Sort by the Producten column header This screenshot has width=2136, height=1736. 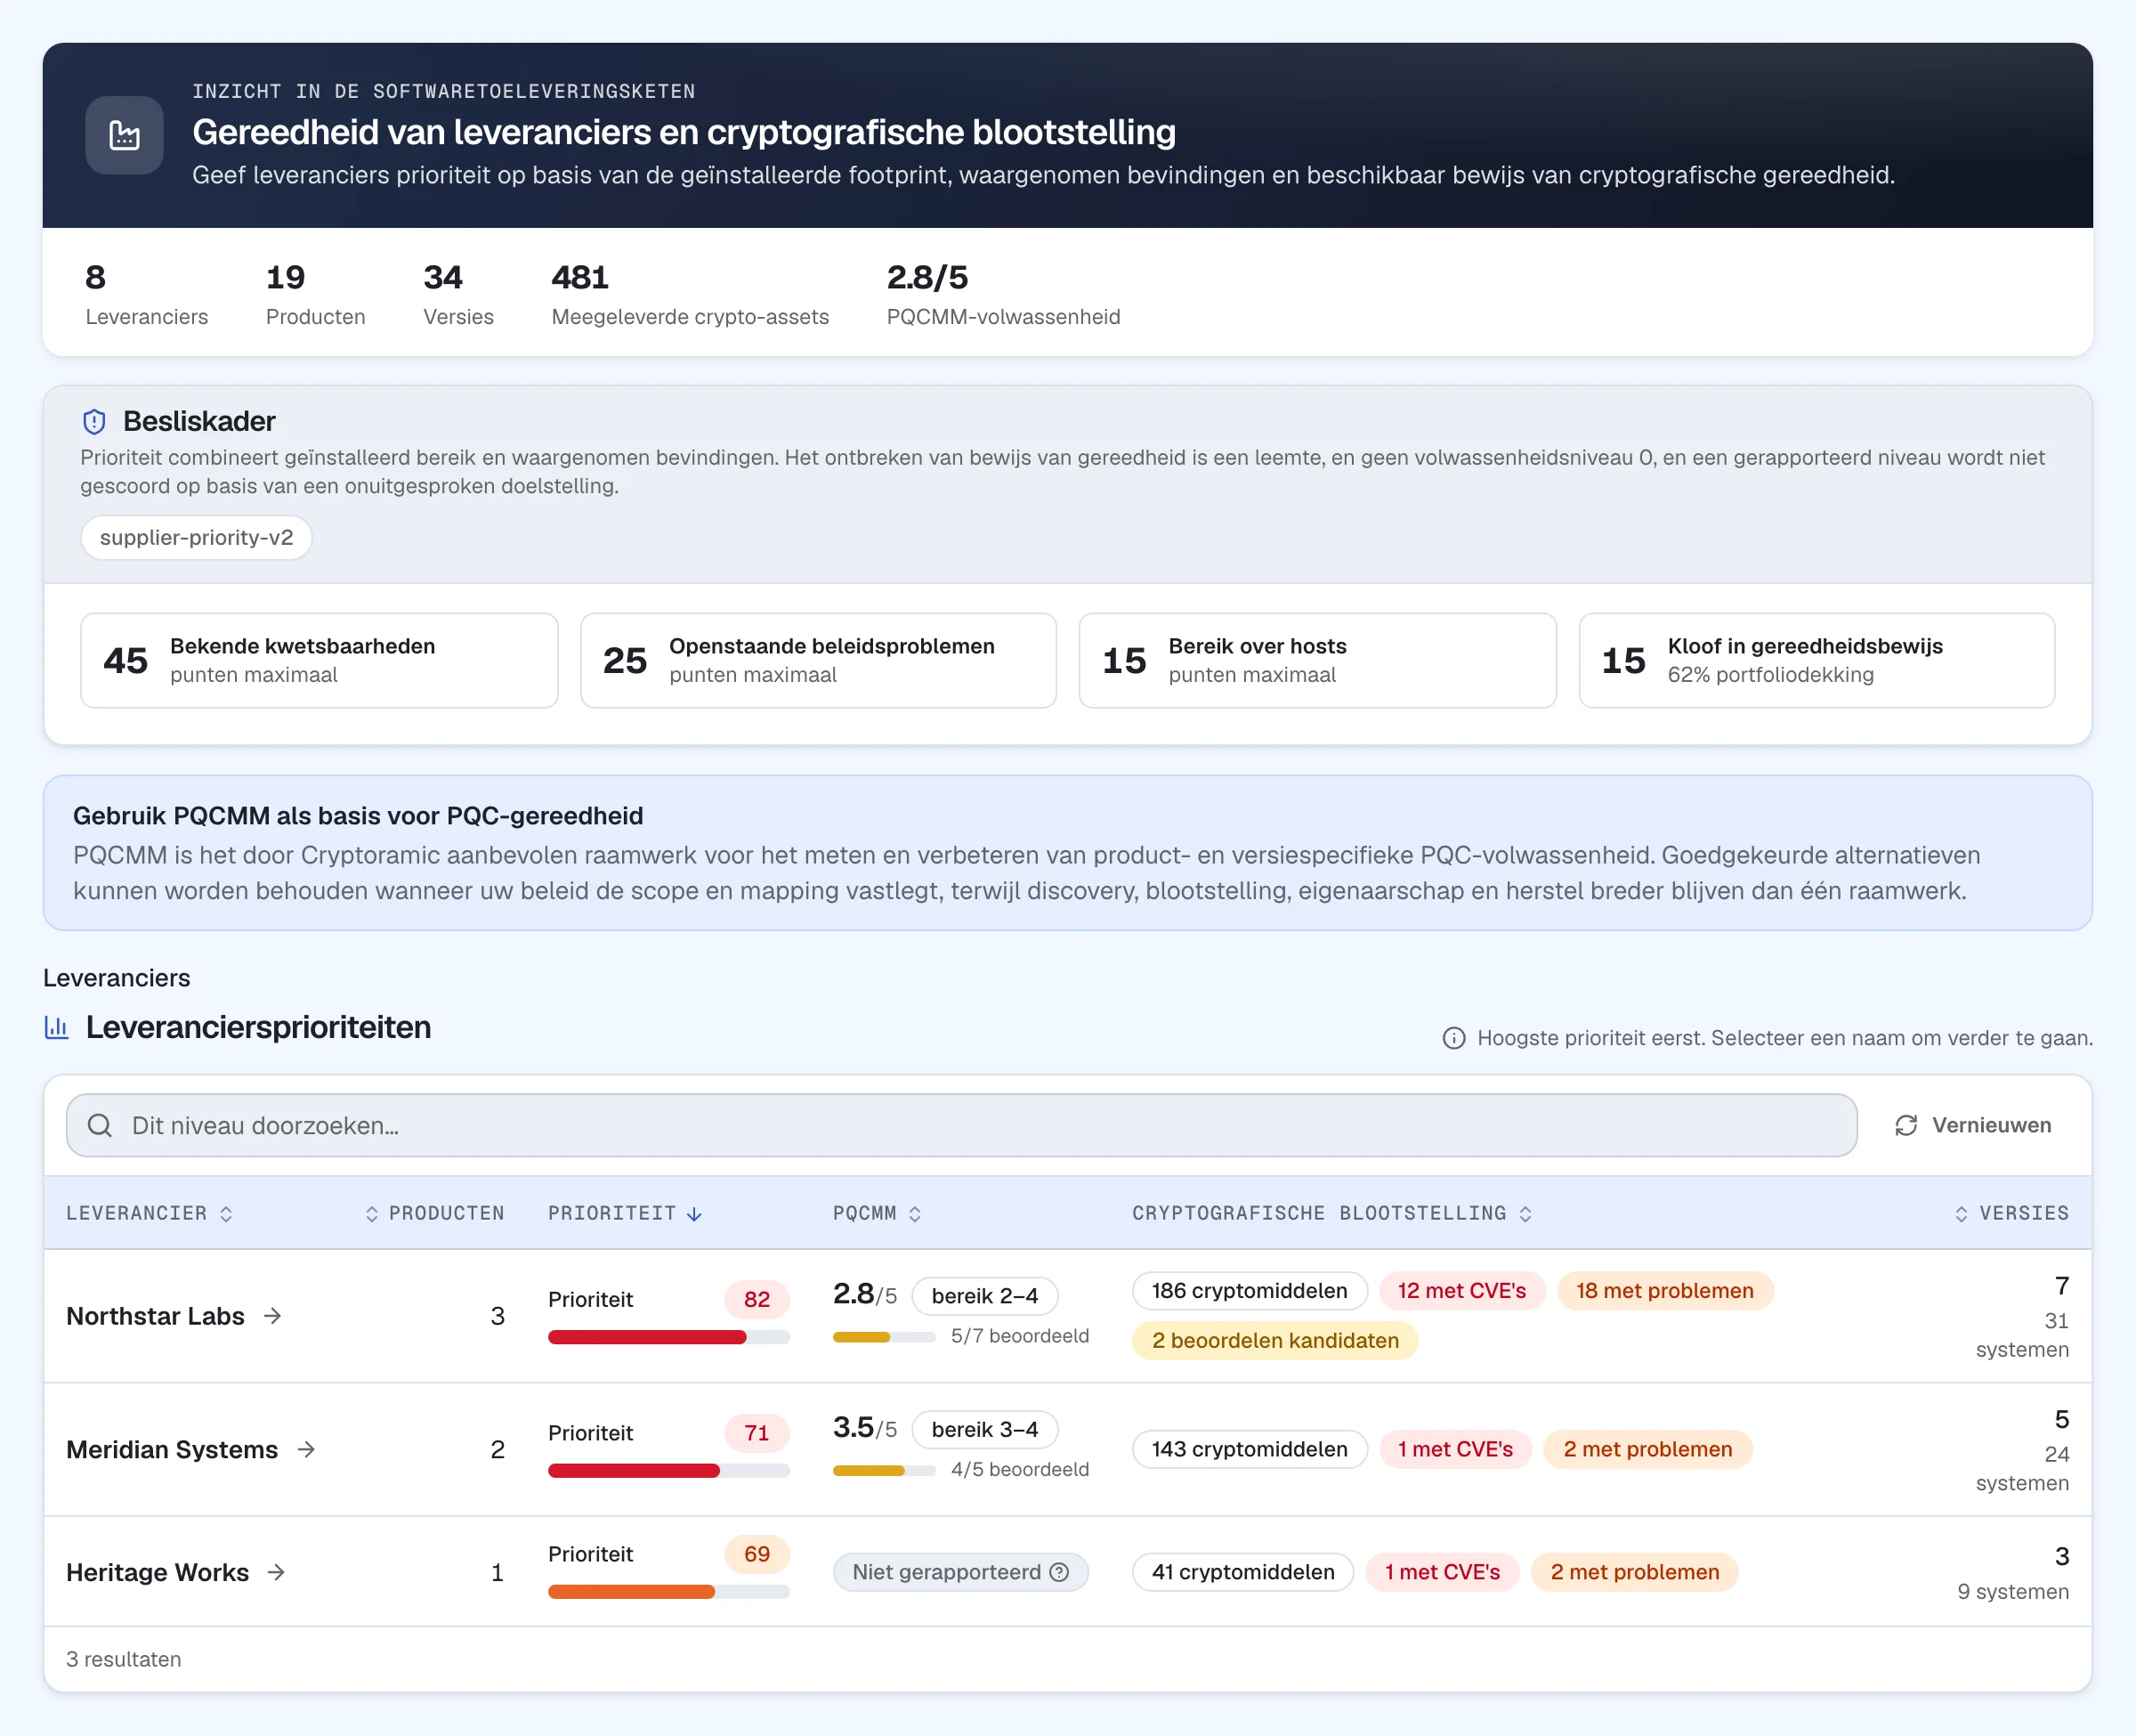tap(433, 1213)
